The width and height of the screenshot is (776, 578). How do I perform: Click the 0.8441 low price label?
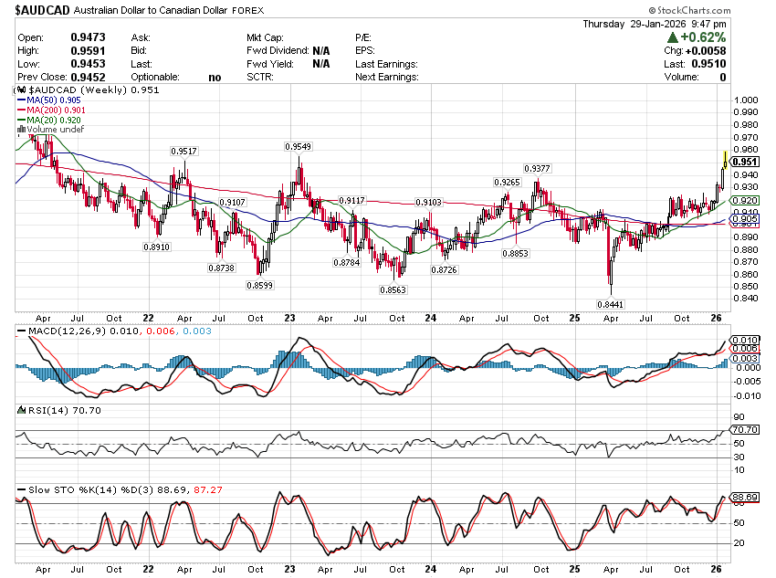pyautogui.click(x=611, y=303)
